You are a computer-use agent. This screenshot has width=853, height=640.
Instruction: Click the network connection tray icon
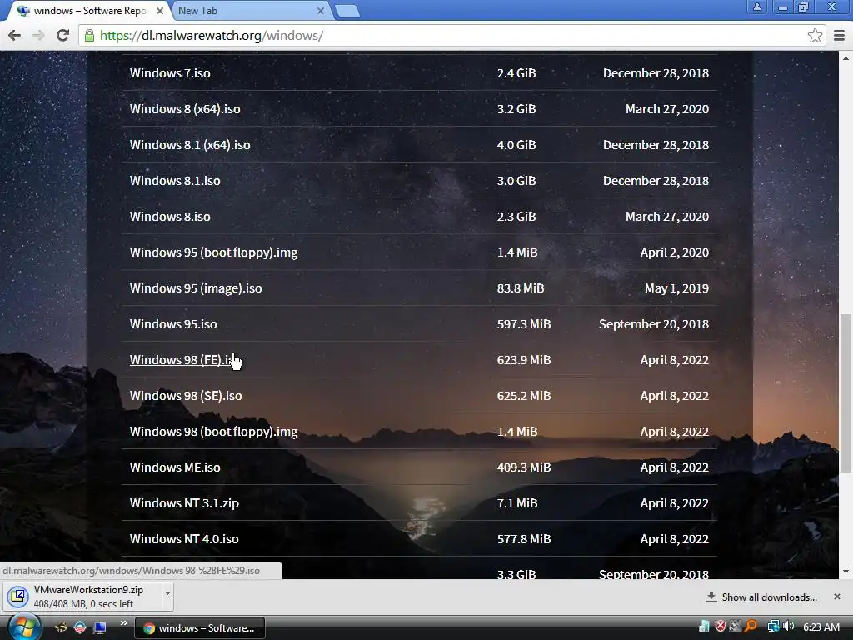[x=773, y=627]
